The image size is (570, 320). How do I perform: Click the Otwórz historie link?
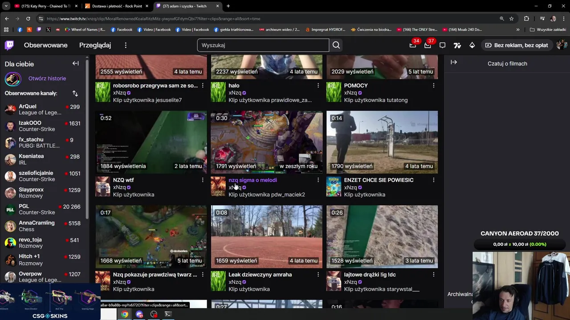pyautogui.click(x=47, y=79)
